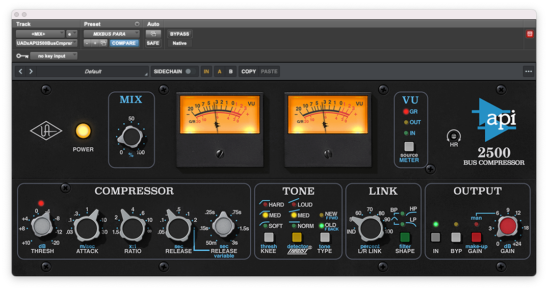Open the MIXBUS PARA preset dropdown
The width and height of the screenshot is (548, 290).
pos(112,34)
